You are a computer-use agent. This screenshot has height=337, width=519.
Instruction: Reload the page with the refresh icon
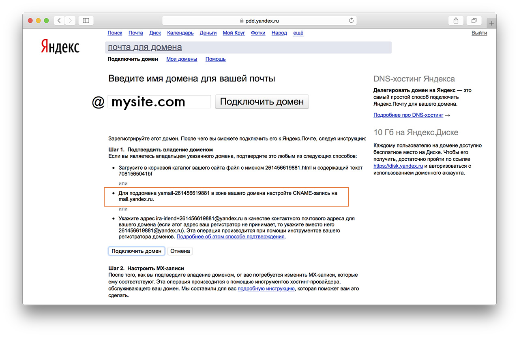pos(352,20)
